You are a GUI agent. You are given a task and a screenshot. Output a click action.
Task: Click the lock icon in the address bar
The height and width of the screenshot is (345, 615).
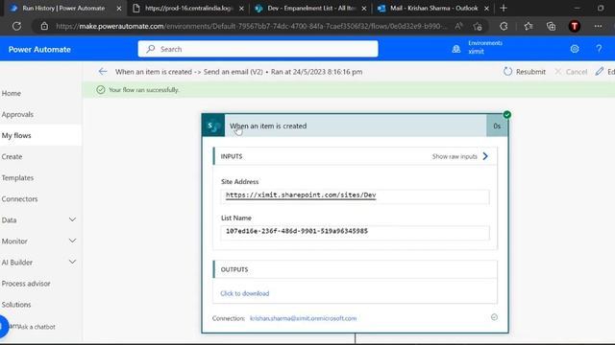pyautogui.click(x=44, y=26)
